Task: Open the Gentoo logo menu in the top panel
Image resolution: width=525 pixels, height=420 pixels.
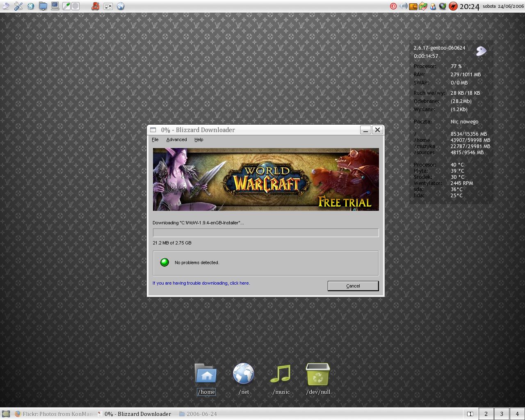Action: point(5,6)
